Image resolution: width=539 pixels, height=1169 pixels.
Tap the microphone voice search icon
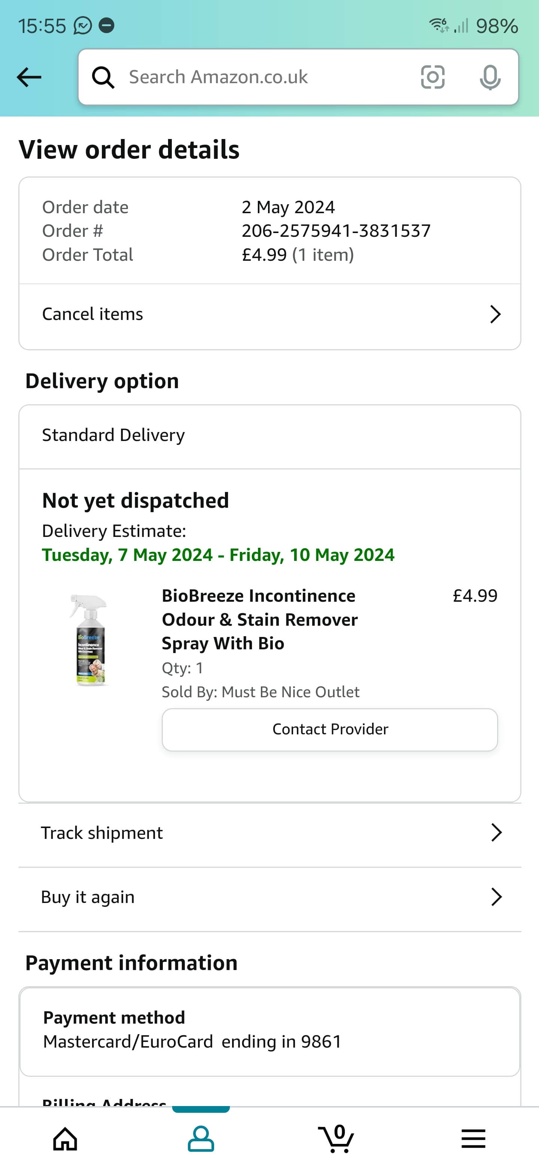490,77
